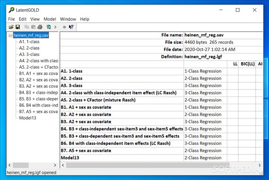269x180 pixels.
Task: Click the Estimate play arrow icon
Action: pos(55,27)
